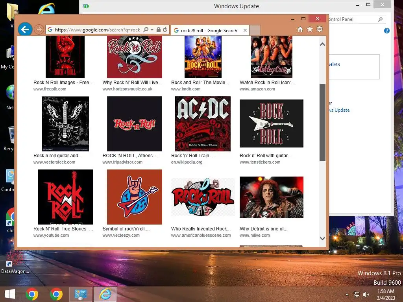Click 'en.wikipedia.org' source text
Viewport: 403px width, 302px height.
pyautogui.click(x=187, y=162)
